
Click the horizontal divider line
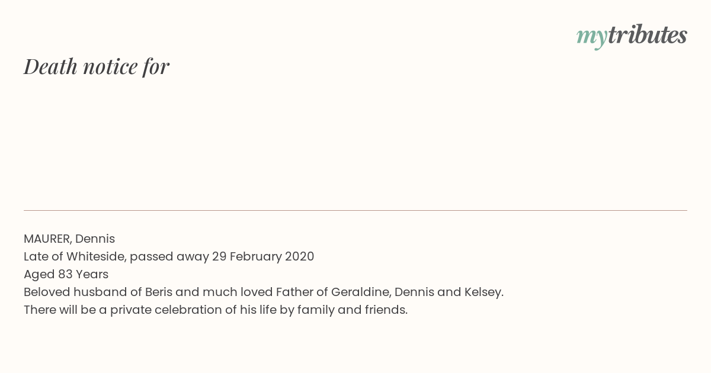click(x=355, y=210)
